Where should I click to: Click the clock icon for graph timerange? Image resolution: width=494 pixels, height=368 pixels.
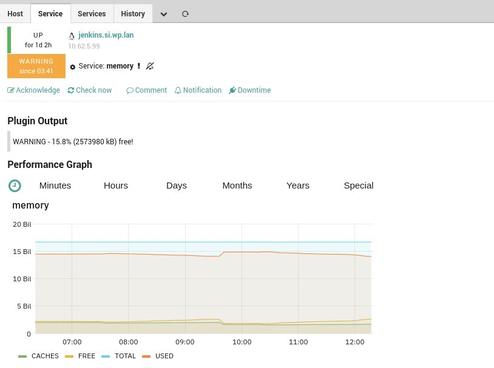click(x=15, y=186)
